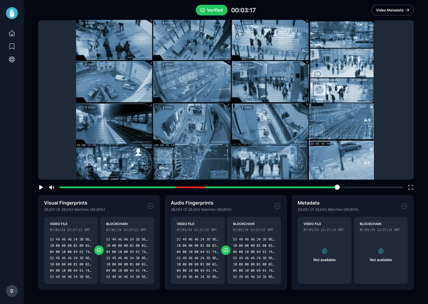Image resolution: width=428 pixels, height=304 pixels.
Task: Click the Verified status pill
Action: (212, 10)
